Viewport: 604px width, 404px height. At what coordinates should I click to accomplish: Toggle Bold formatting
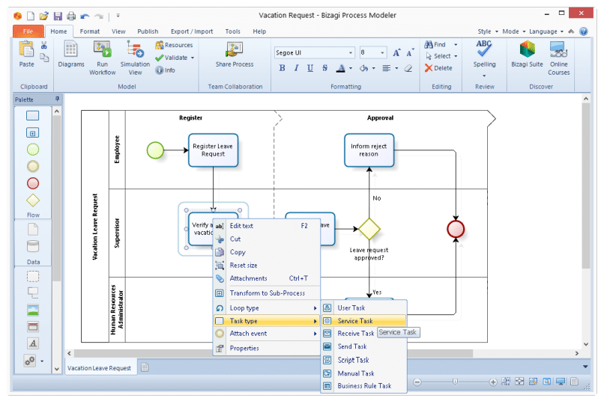(282, 68)
